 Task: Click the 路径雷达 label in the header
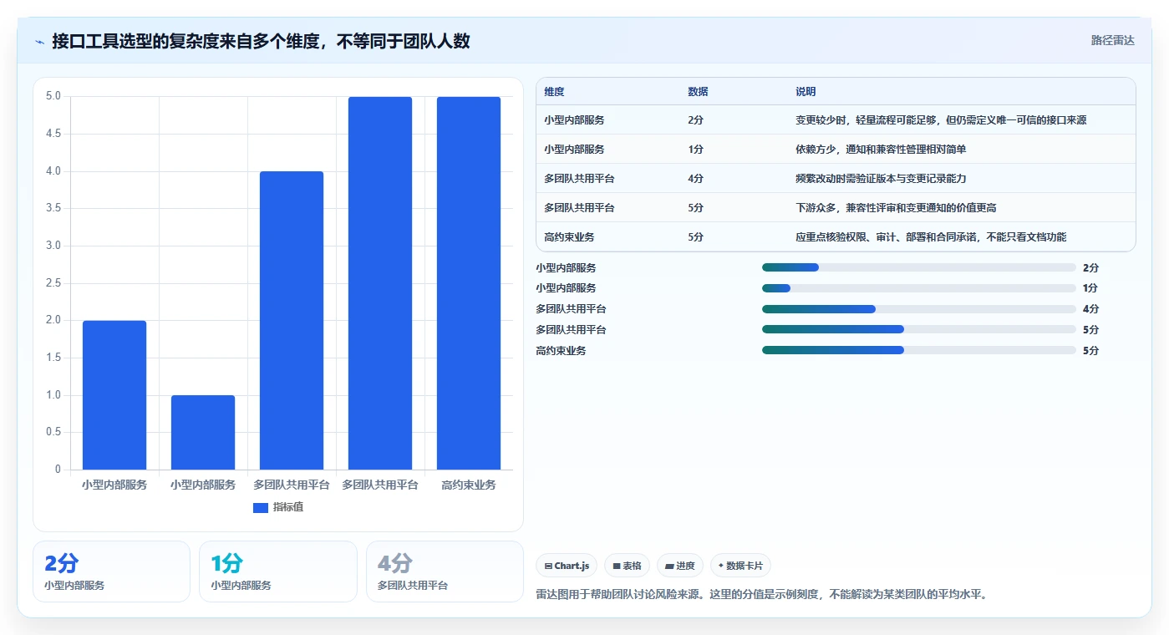[x=1112, y=40]
